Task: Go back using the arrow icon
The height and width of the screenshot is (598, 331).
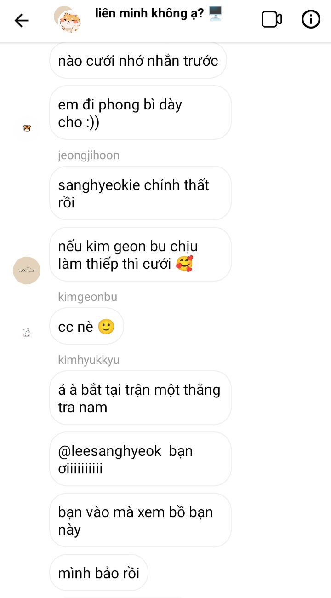Action: click(x=21, y=20)
